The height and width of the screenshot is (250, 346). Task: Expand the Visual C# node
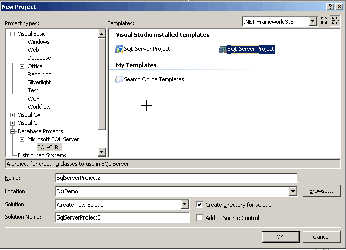pos(13,115)
